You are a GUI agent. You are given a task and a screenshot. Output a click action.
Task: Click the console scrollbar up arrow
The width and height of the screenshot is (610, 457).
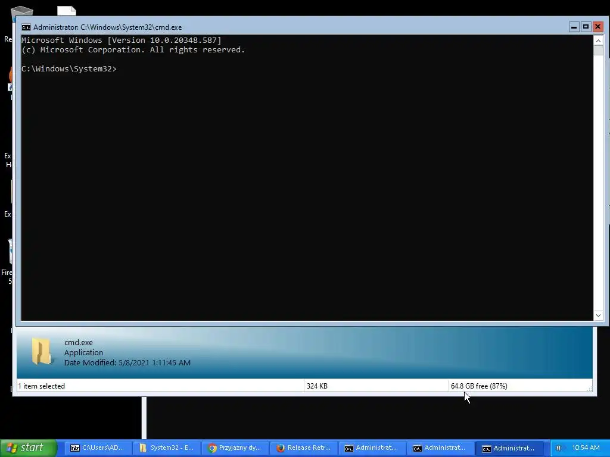pyautogui.click(x=598, y=40)
